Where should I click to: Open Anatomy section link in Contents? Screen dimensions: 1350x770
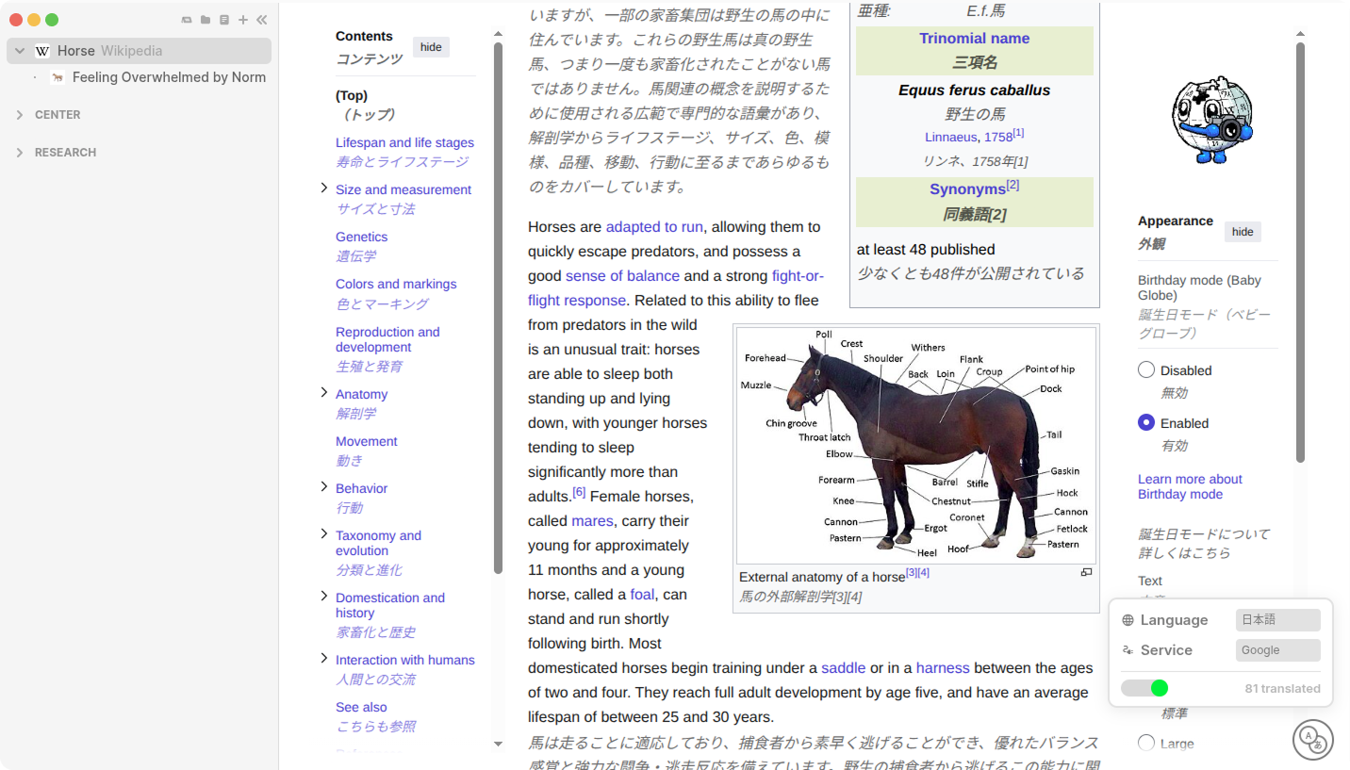click(x=361, y=394)
